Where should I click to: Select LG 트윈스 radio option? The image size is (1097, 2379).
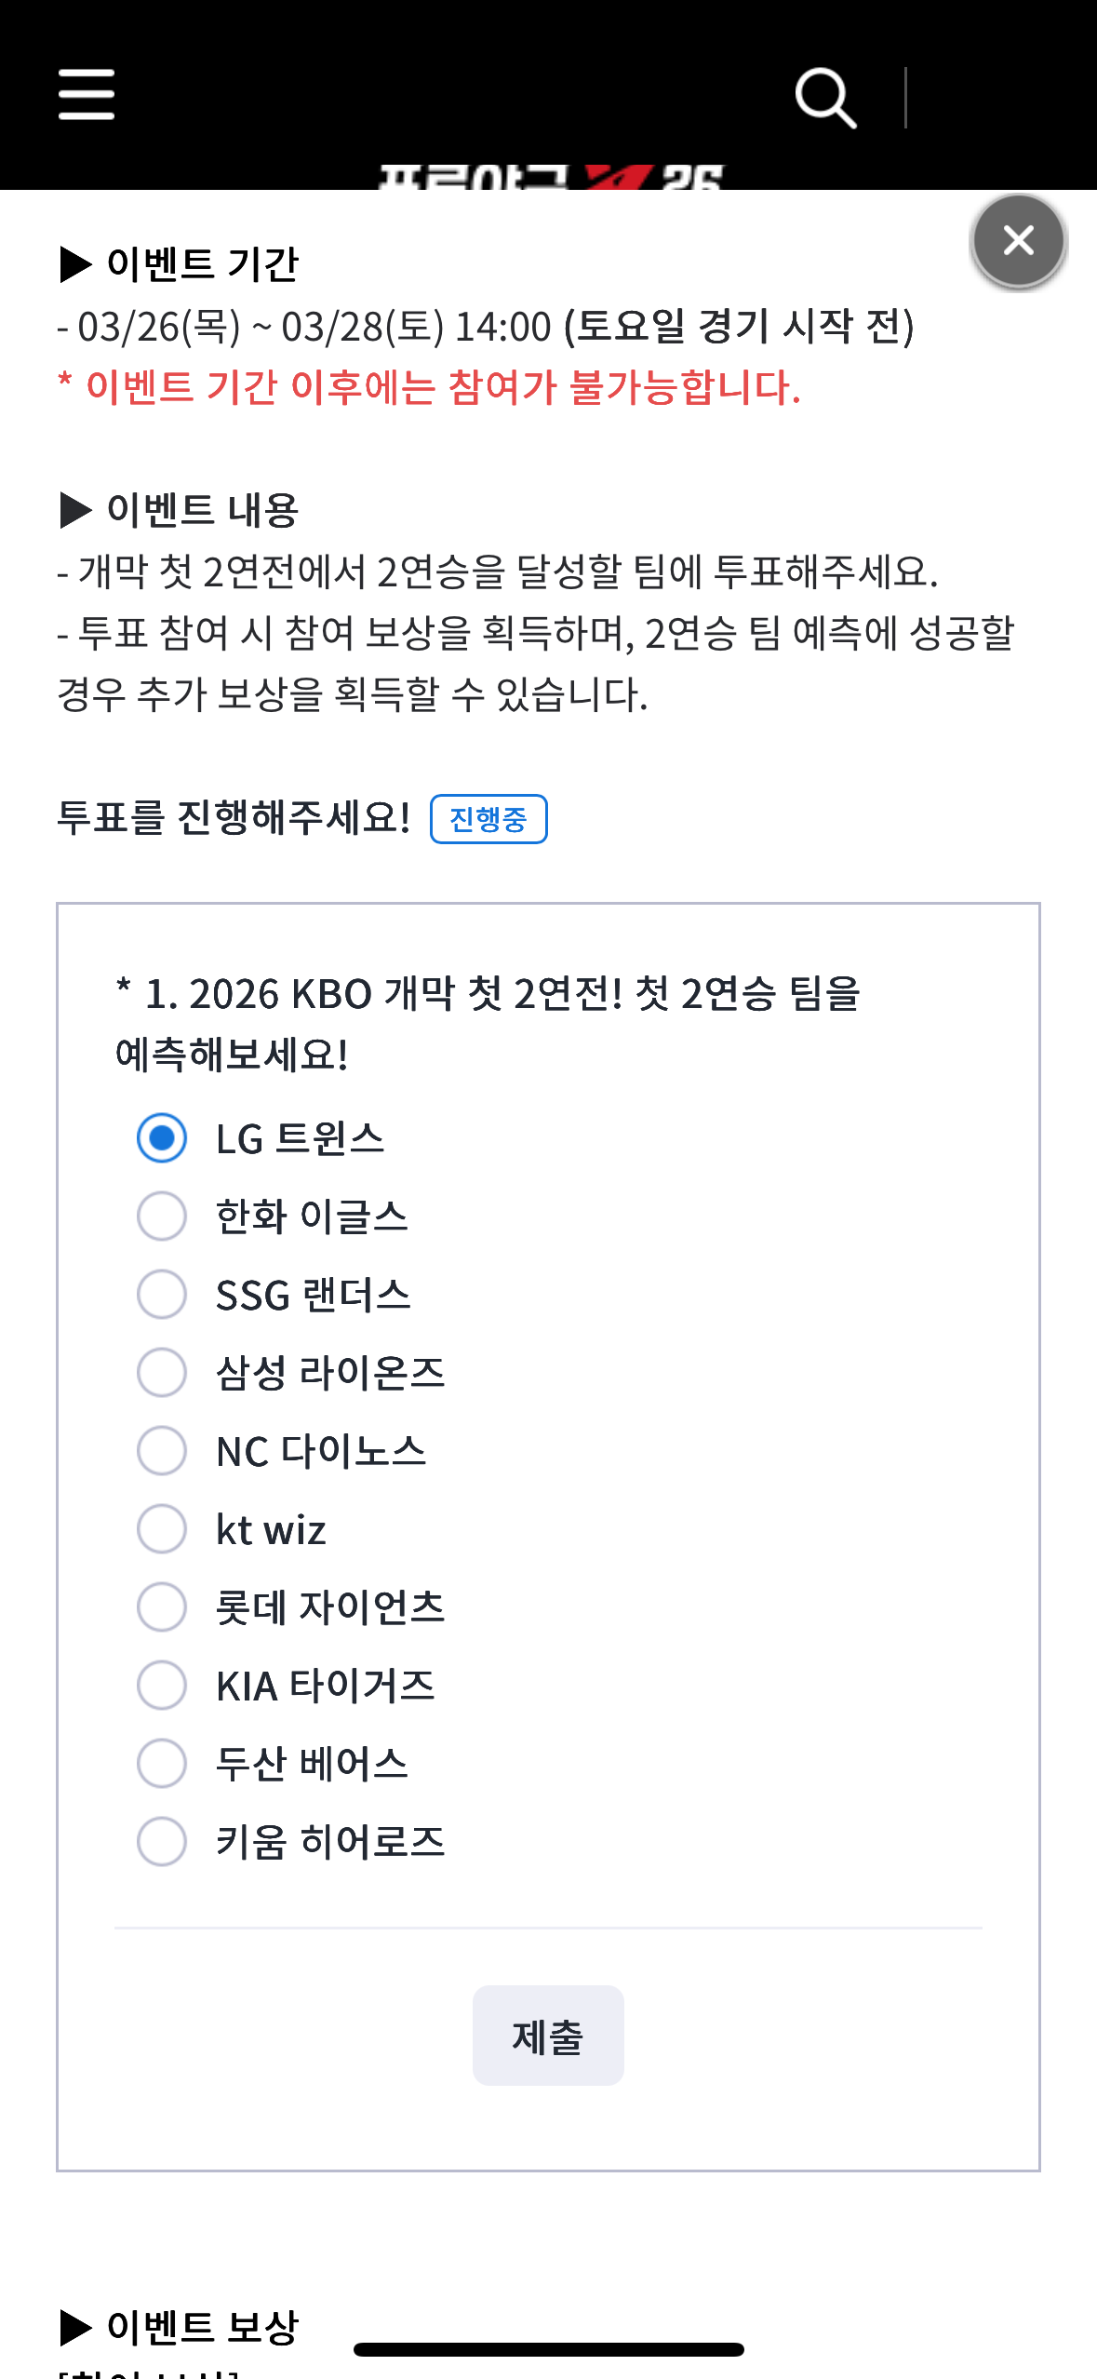coord(162,1138)
